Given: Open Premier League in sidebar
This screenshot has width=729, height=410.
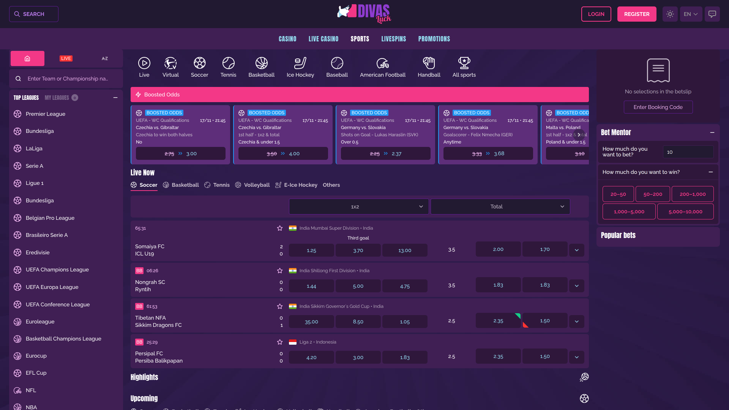Looking at the screenshot, I should coord(45,114).
